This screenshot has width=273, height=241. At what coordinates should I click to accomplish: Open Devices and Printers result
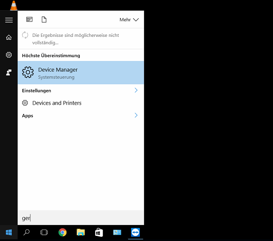click(x=81, y=103)
